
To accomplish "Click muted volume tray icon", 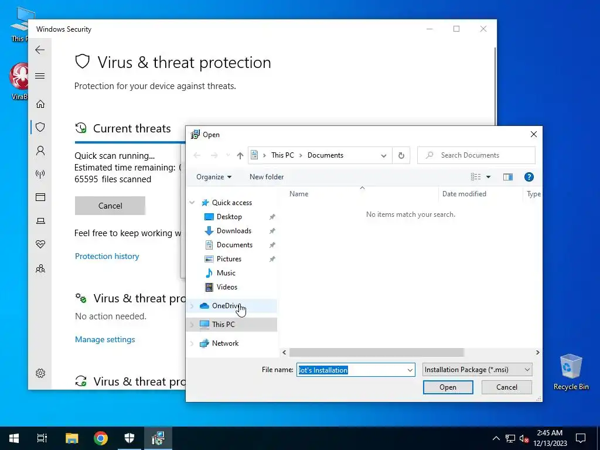I will pyautogui.click(x=524, y=438).
